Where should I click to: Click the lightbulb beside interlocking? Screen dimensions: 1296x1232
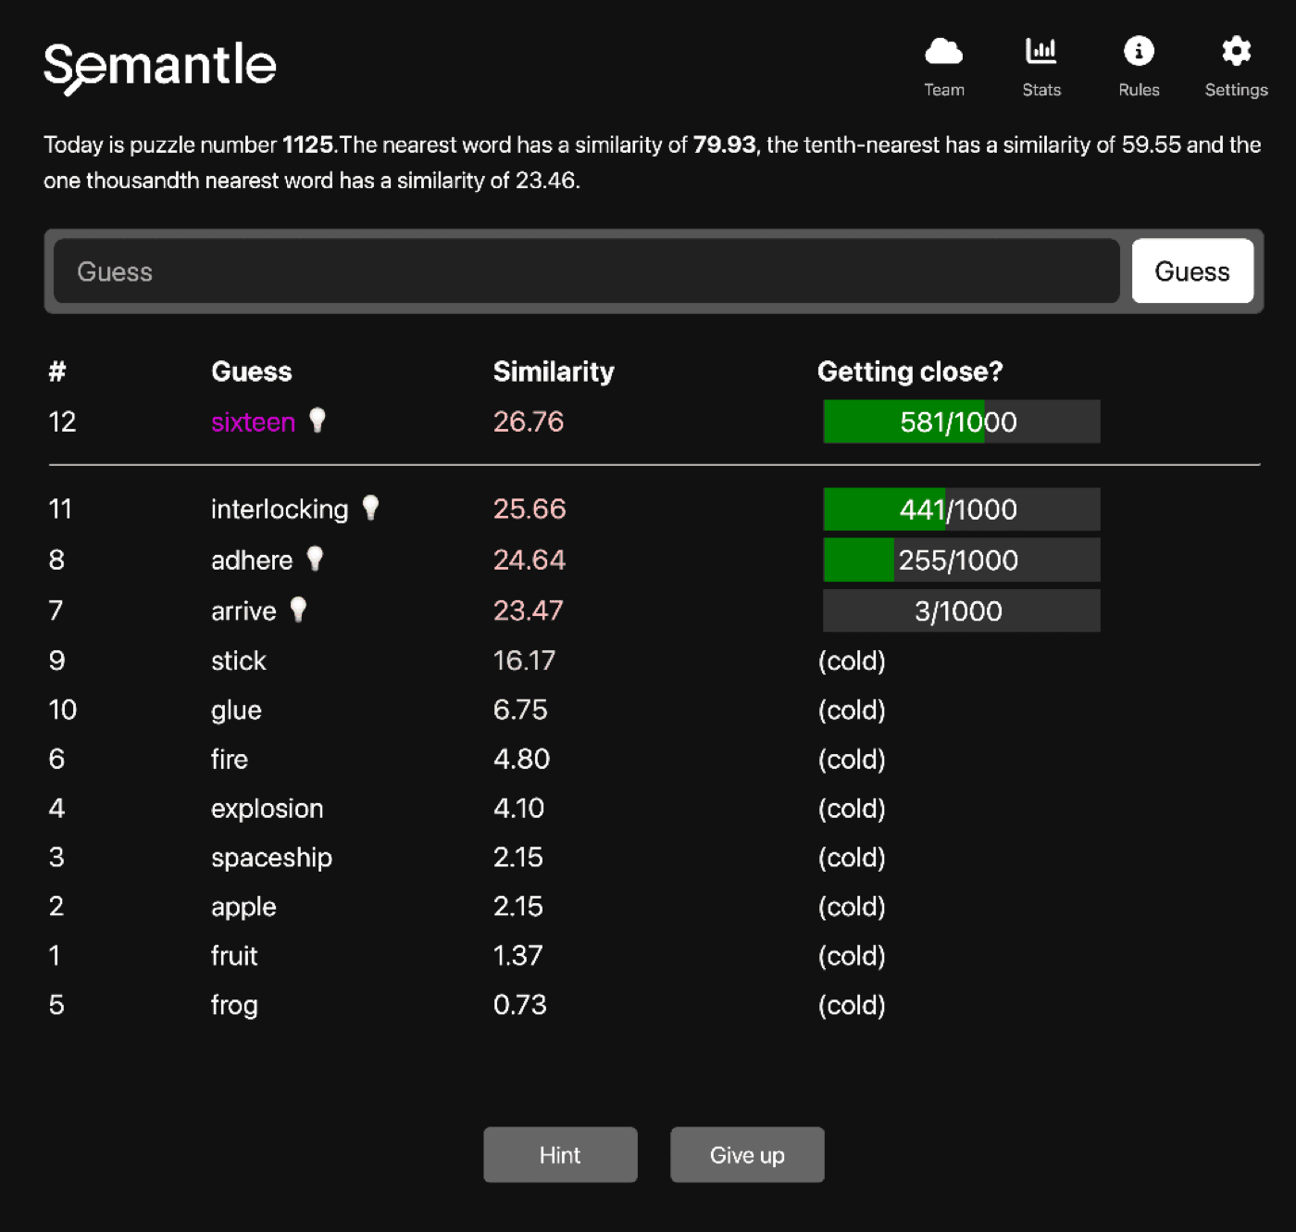point(370,508)
